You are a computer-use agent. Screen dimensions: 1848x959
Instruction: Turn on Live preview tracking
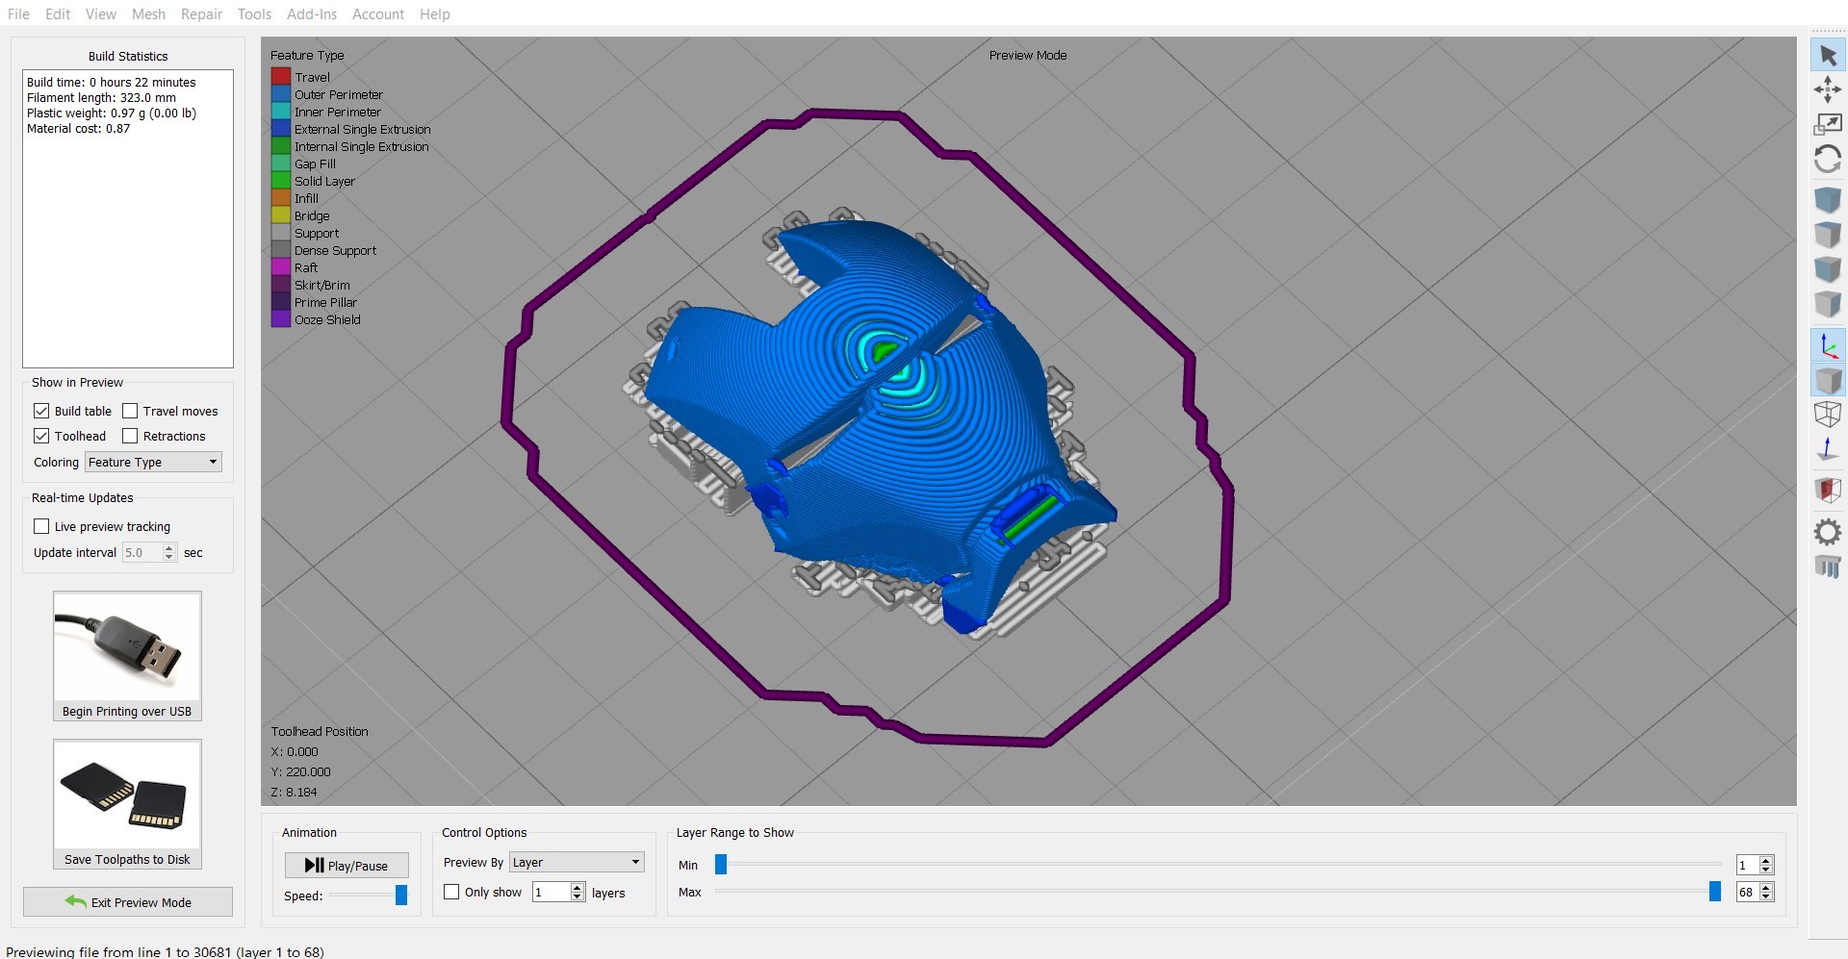click(41, 526)
